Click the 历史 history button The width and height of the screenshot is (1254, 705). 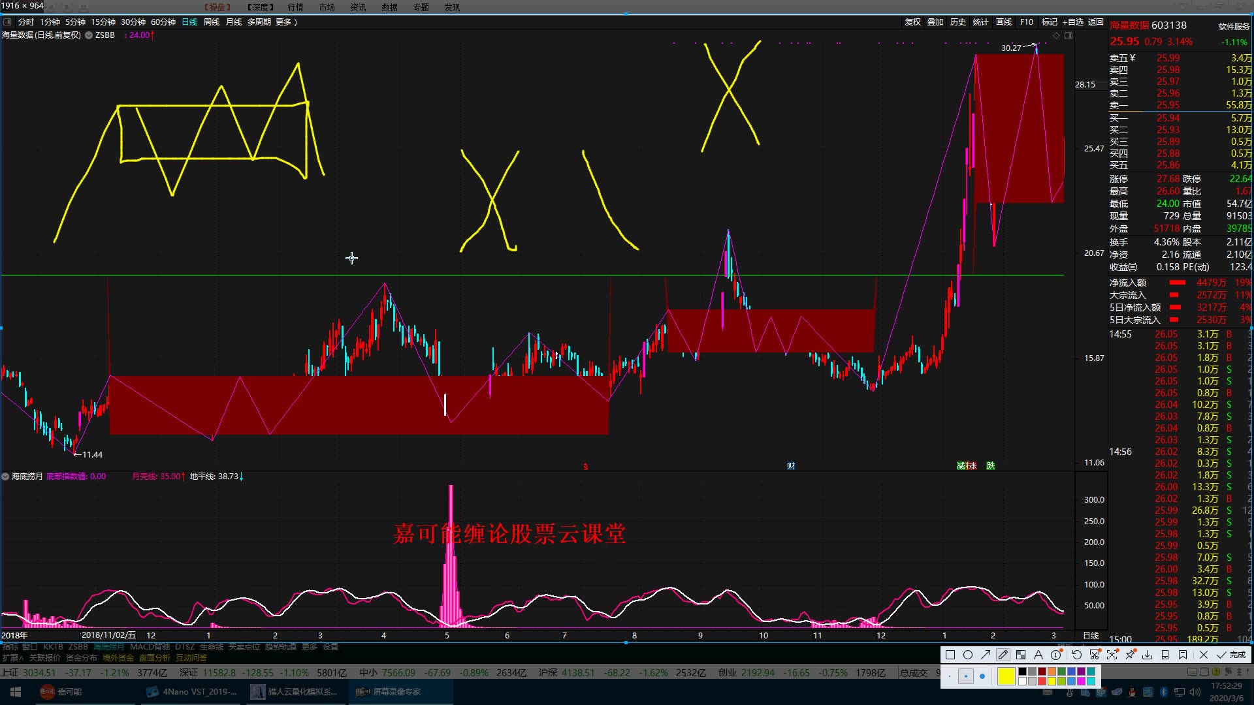pos(958,22)
